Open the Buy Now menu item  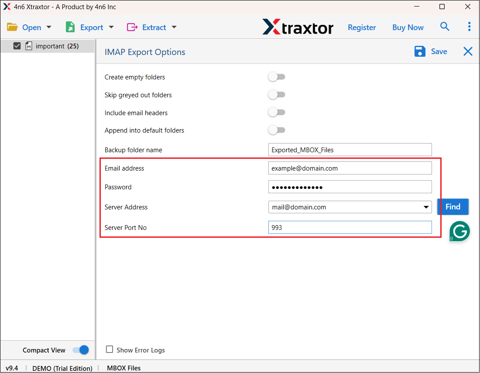click(x=408, y=27)
